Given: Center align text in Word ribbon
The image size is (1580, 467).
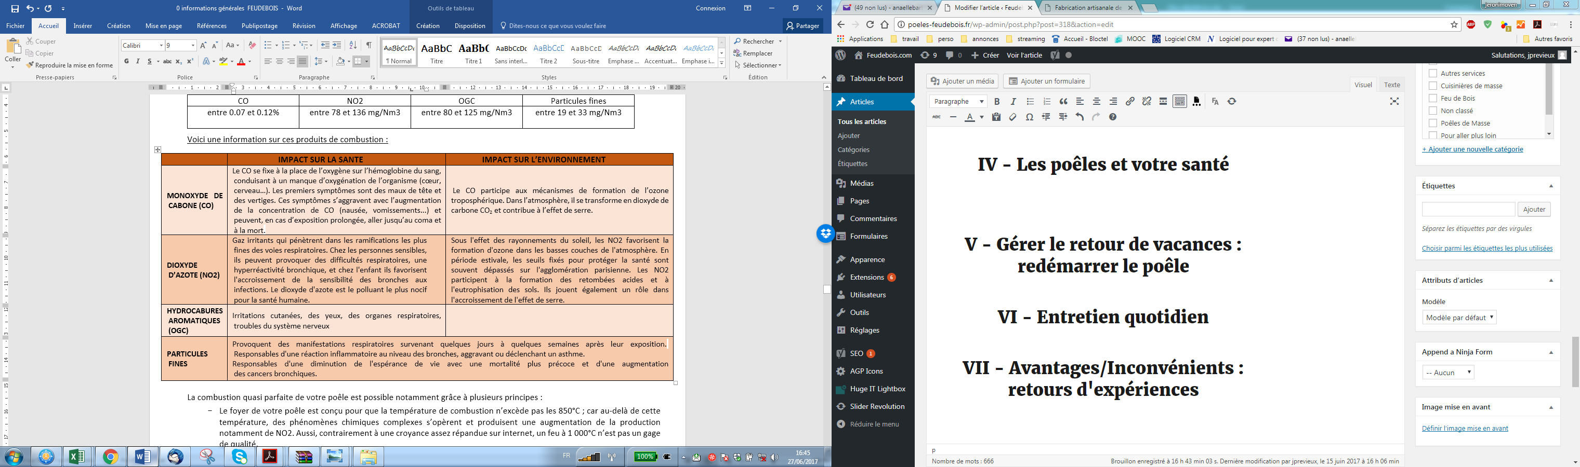Looking at the screenshot, I should [279, 61].
